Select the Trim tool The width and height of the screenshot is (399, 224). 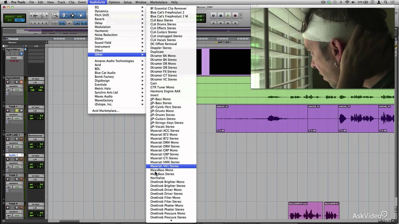click(65, 15)
